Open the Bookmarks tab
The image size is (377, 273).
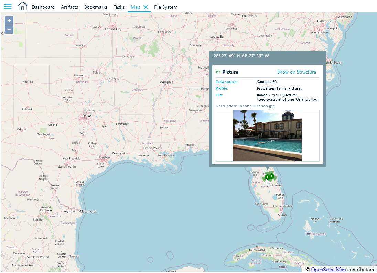[96, 7]
